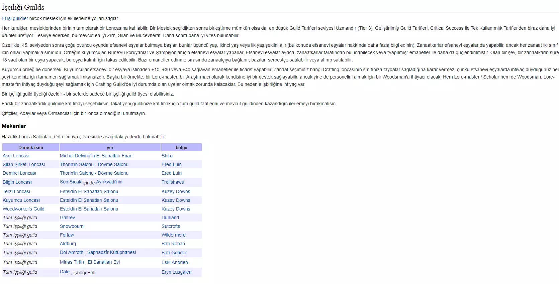Select Ered Luin in Silah Şirketi Loncası row

coord(172,164)
